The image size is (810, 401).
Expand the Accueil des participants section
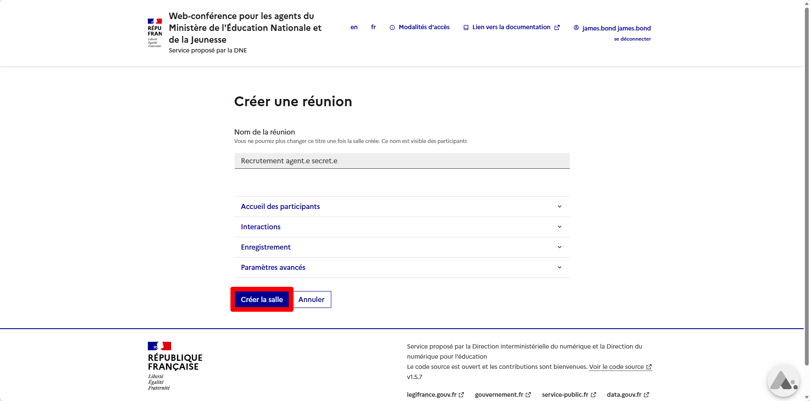pyautogui.click(x=402, y=206)
